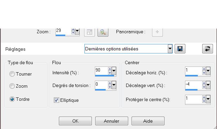Click the Annuler button
The height and width of the screenshot is (129, 217).
coord(112,121)
